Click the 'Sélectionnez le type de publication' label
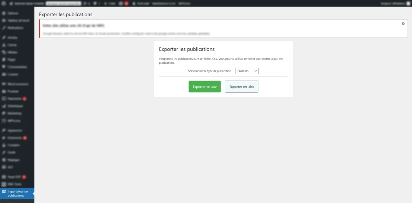Screen dimensions: 412x203 (209, 71)
